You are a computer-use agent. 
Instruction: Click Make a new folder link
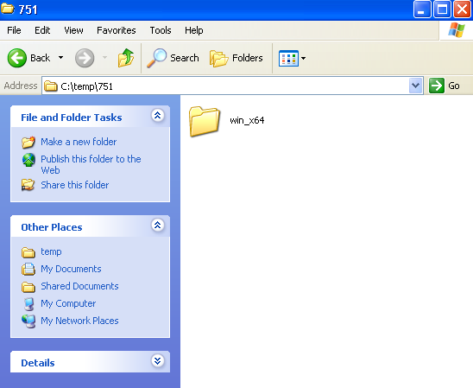pos(79,142)
